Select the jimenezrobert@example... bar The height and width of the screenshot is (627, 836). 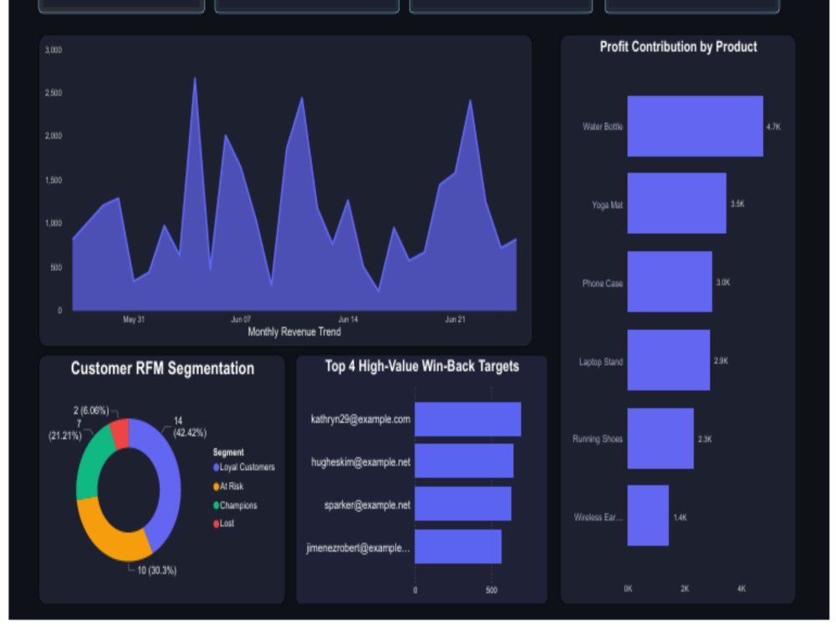458,547
